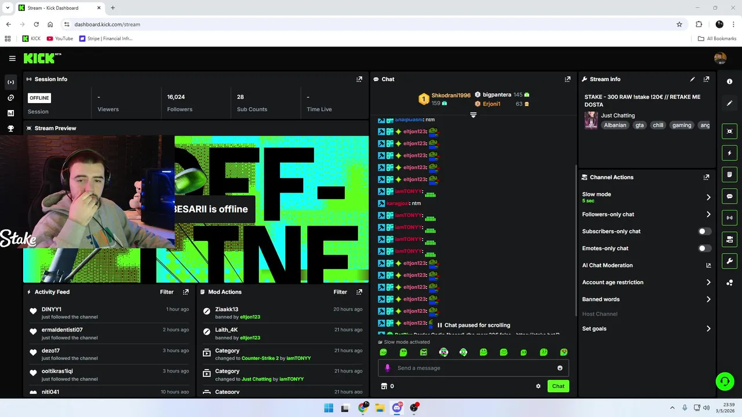Image resolution: width=742 pixels, height=417 pixels.
Task: Pop out the Channel Actions panel
Action: (x=706, y=177)
